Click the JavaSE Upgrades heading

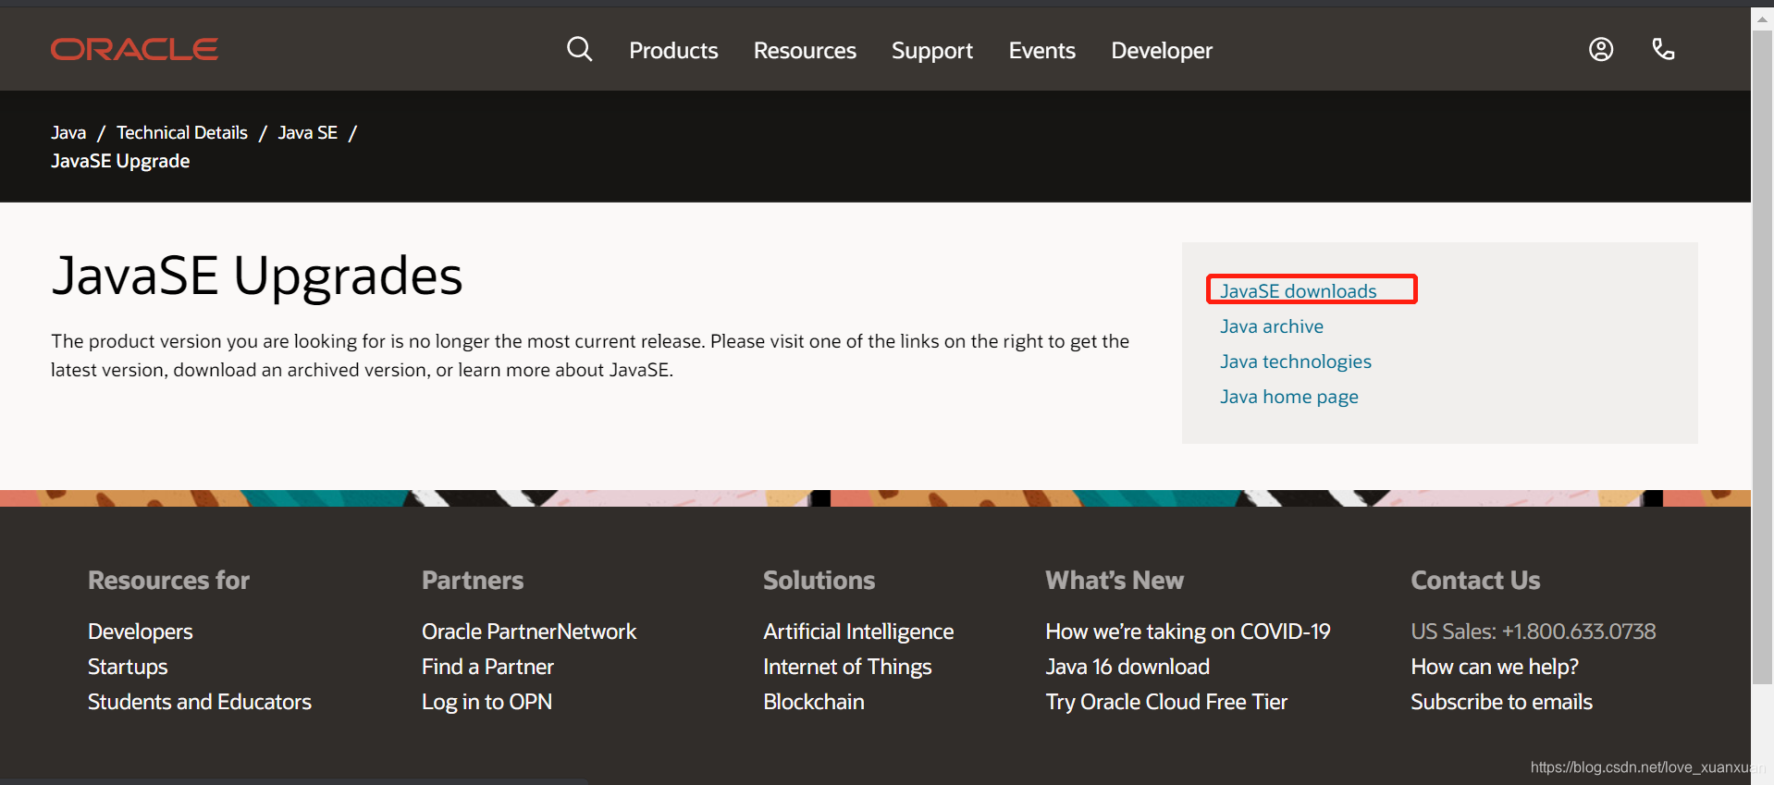pos(257,276)
